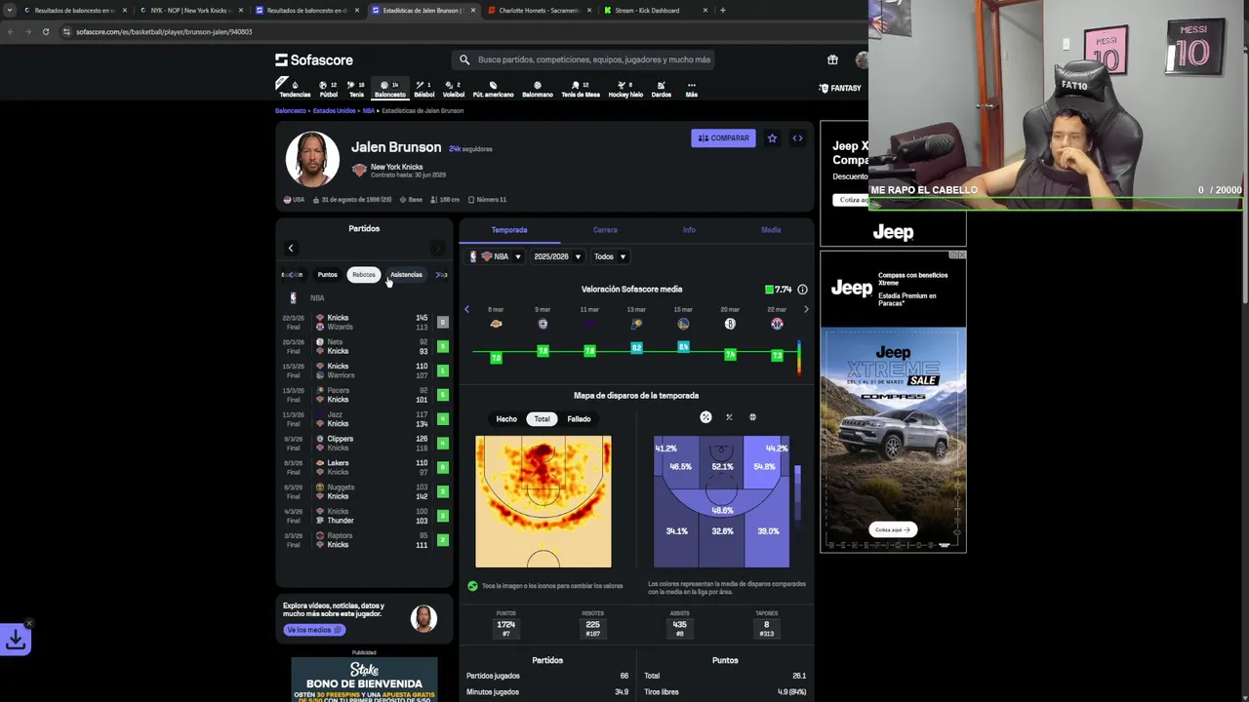This screenshot has height=702, width=1249.
Task: Open the Baloncesto sport tab
Action: coord(389,89)
